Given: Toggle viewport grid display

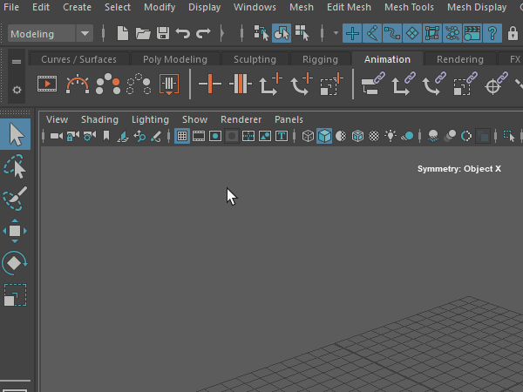Looking at the screenshot, I should pyautogui.click(x=182, y=137).
